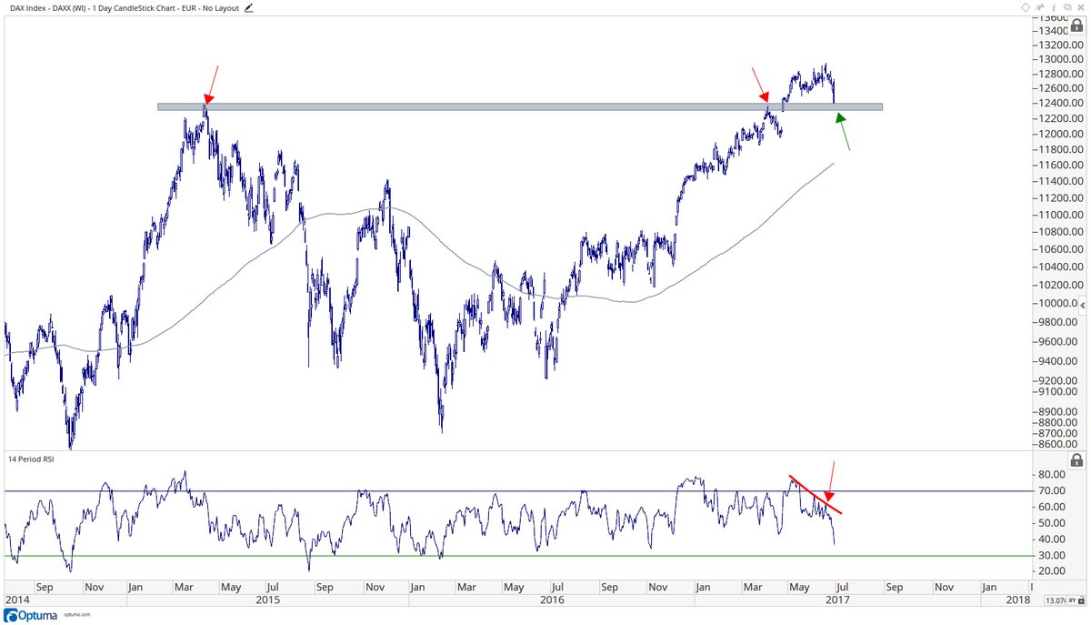This screenshot has width=1091, height=625.
Task: Toggle the RSI panel scale lock
Action: coord(1076,460)
